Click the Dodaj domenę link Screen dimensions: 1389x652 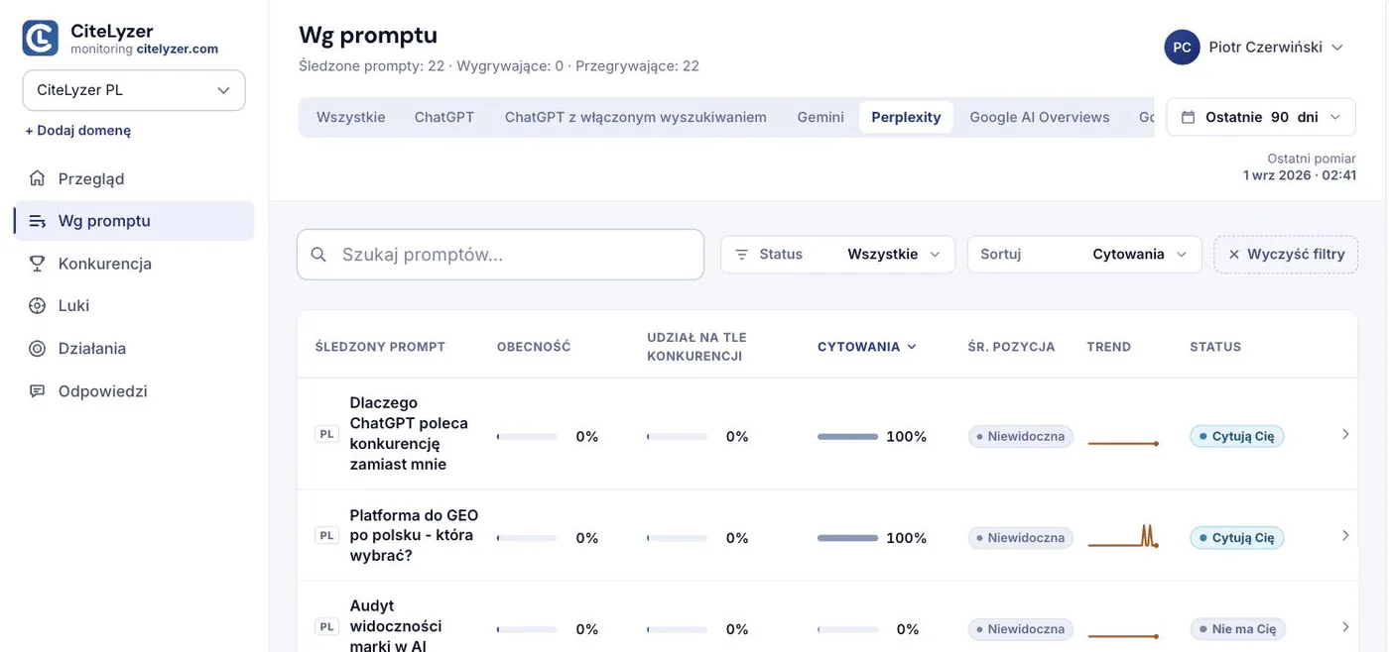(x=78, y=130)
